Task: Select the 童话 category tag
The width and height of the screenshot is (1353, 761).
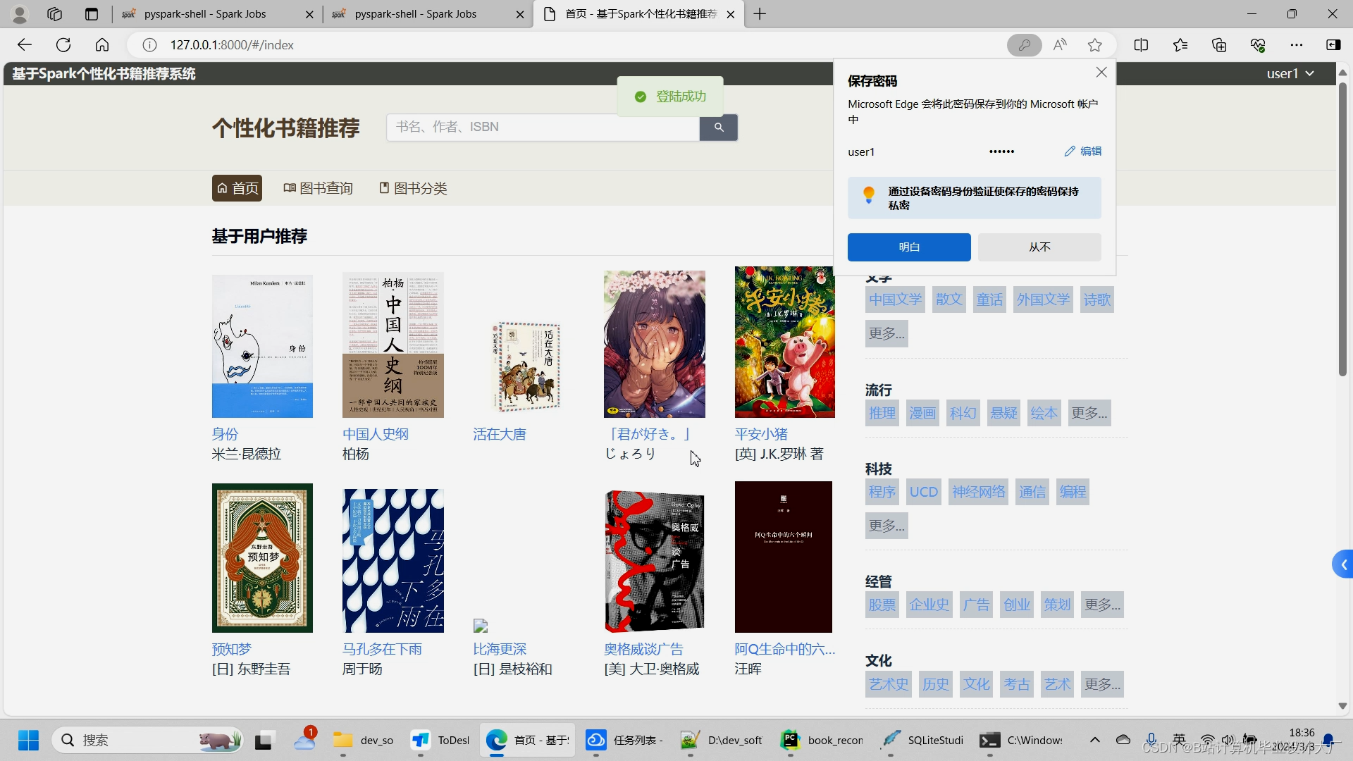Action: (x=989, y=299)
